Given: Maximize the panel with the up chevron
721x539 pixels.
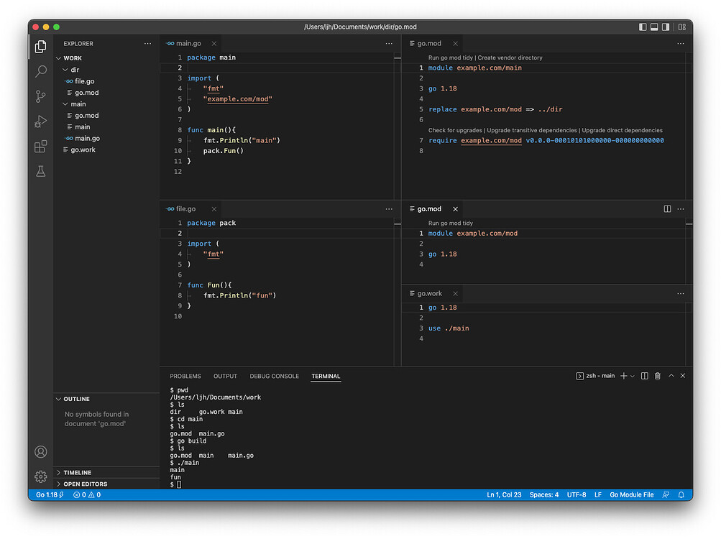Looking at the screenshot, I should (671, 376).
